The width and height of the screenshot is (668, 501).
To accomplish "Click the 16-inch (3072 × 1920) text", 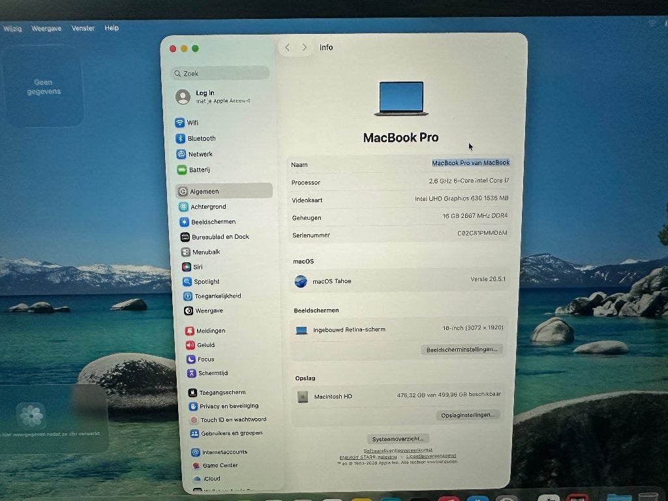I will [473, 327].
